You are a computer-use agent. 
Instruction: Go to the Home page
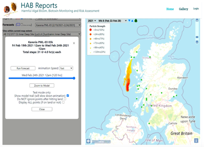(x=170, y=9)
